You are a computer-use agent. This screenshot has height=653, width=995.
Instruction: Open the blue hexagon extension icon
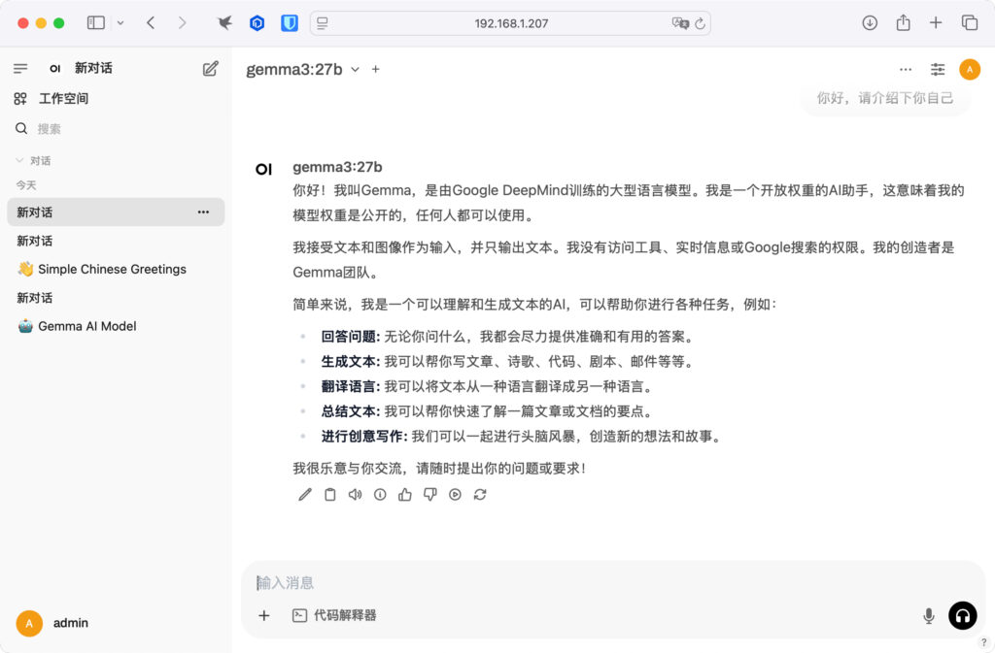coord(257,22)
